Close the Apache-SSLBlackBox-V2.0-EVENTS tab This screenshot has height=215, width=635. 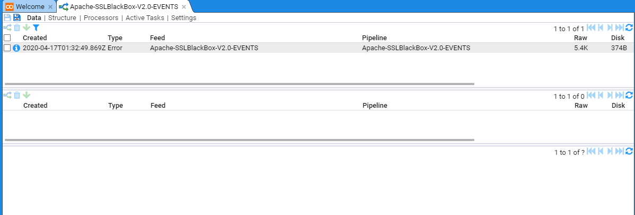click(184, 7)
